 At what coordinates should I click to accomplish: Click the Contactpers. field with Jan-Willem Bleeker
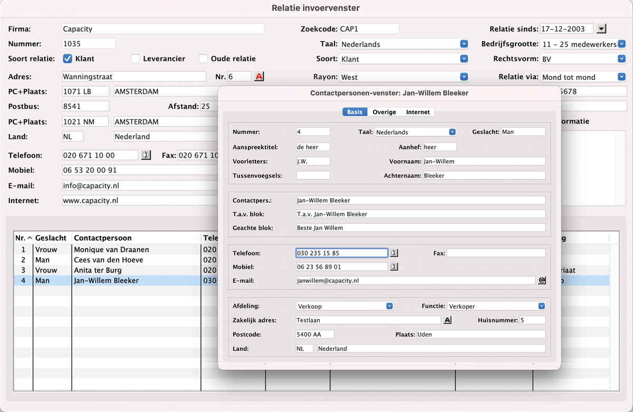click(x=421, y=200)
